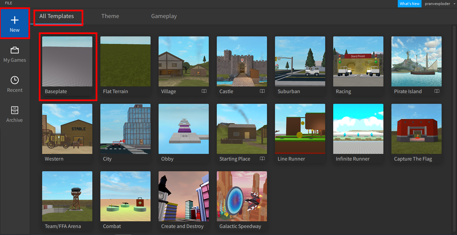Choose the Create and Destroy template thumbnail
The height and width of the screenshot is (235, 457).
click(x=184, y=196)
